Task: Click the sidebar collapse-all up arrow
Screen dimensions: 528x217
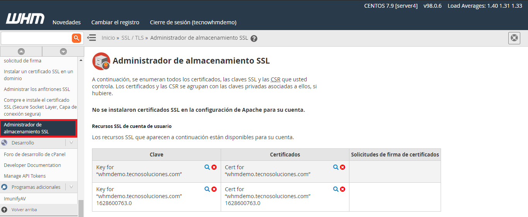Action: [x=21, y=51]
